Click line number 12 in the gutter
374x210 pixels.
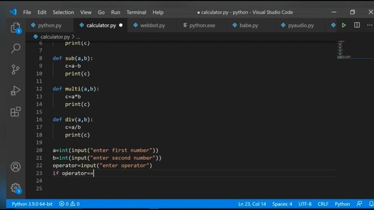[x=39, y=89]
